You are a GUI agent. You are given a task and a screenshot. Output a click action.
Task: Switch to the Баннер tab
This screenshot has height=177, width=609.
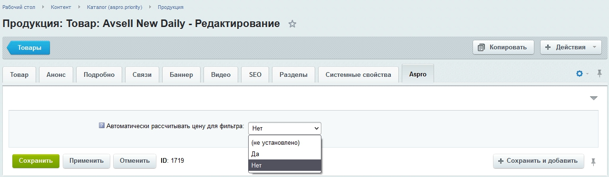pos(182,75)
